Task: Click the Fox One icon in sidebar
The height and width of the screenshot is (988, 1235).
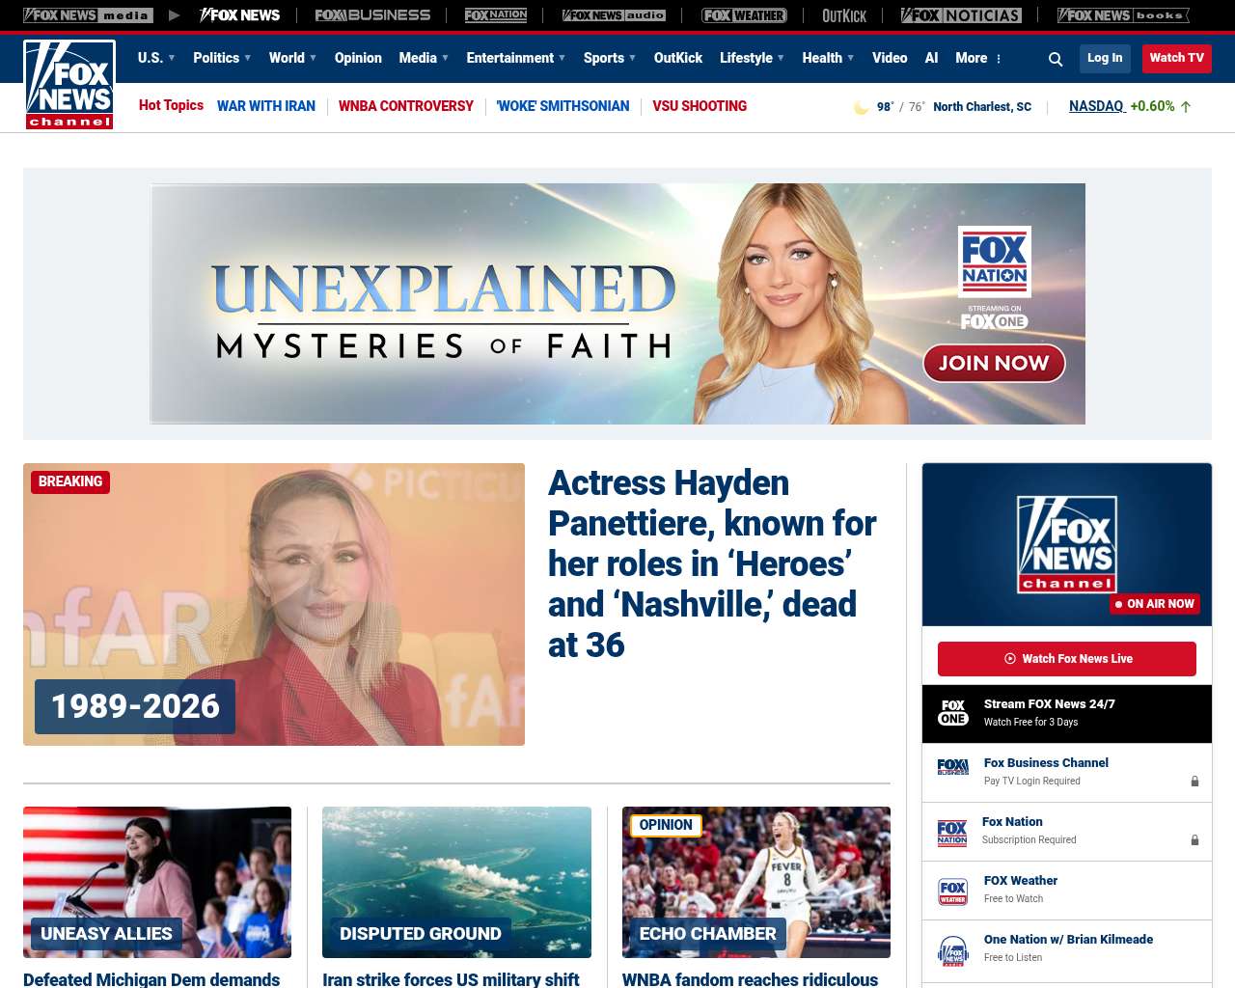Action: point(953,713)
